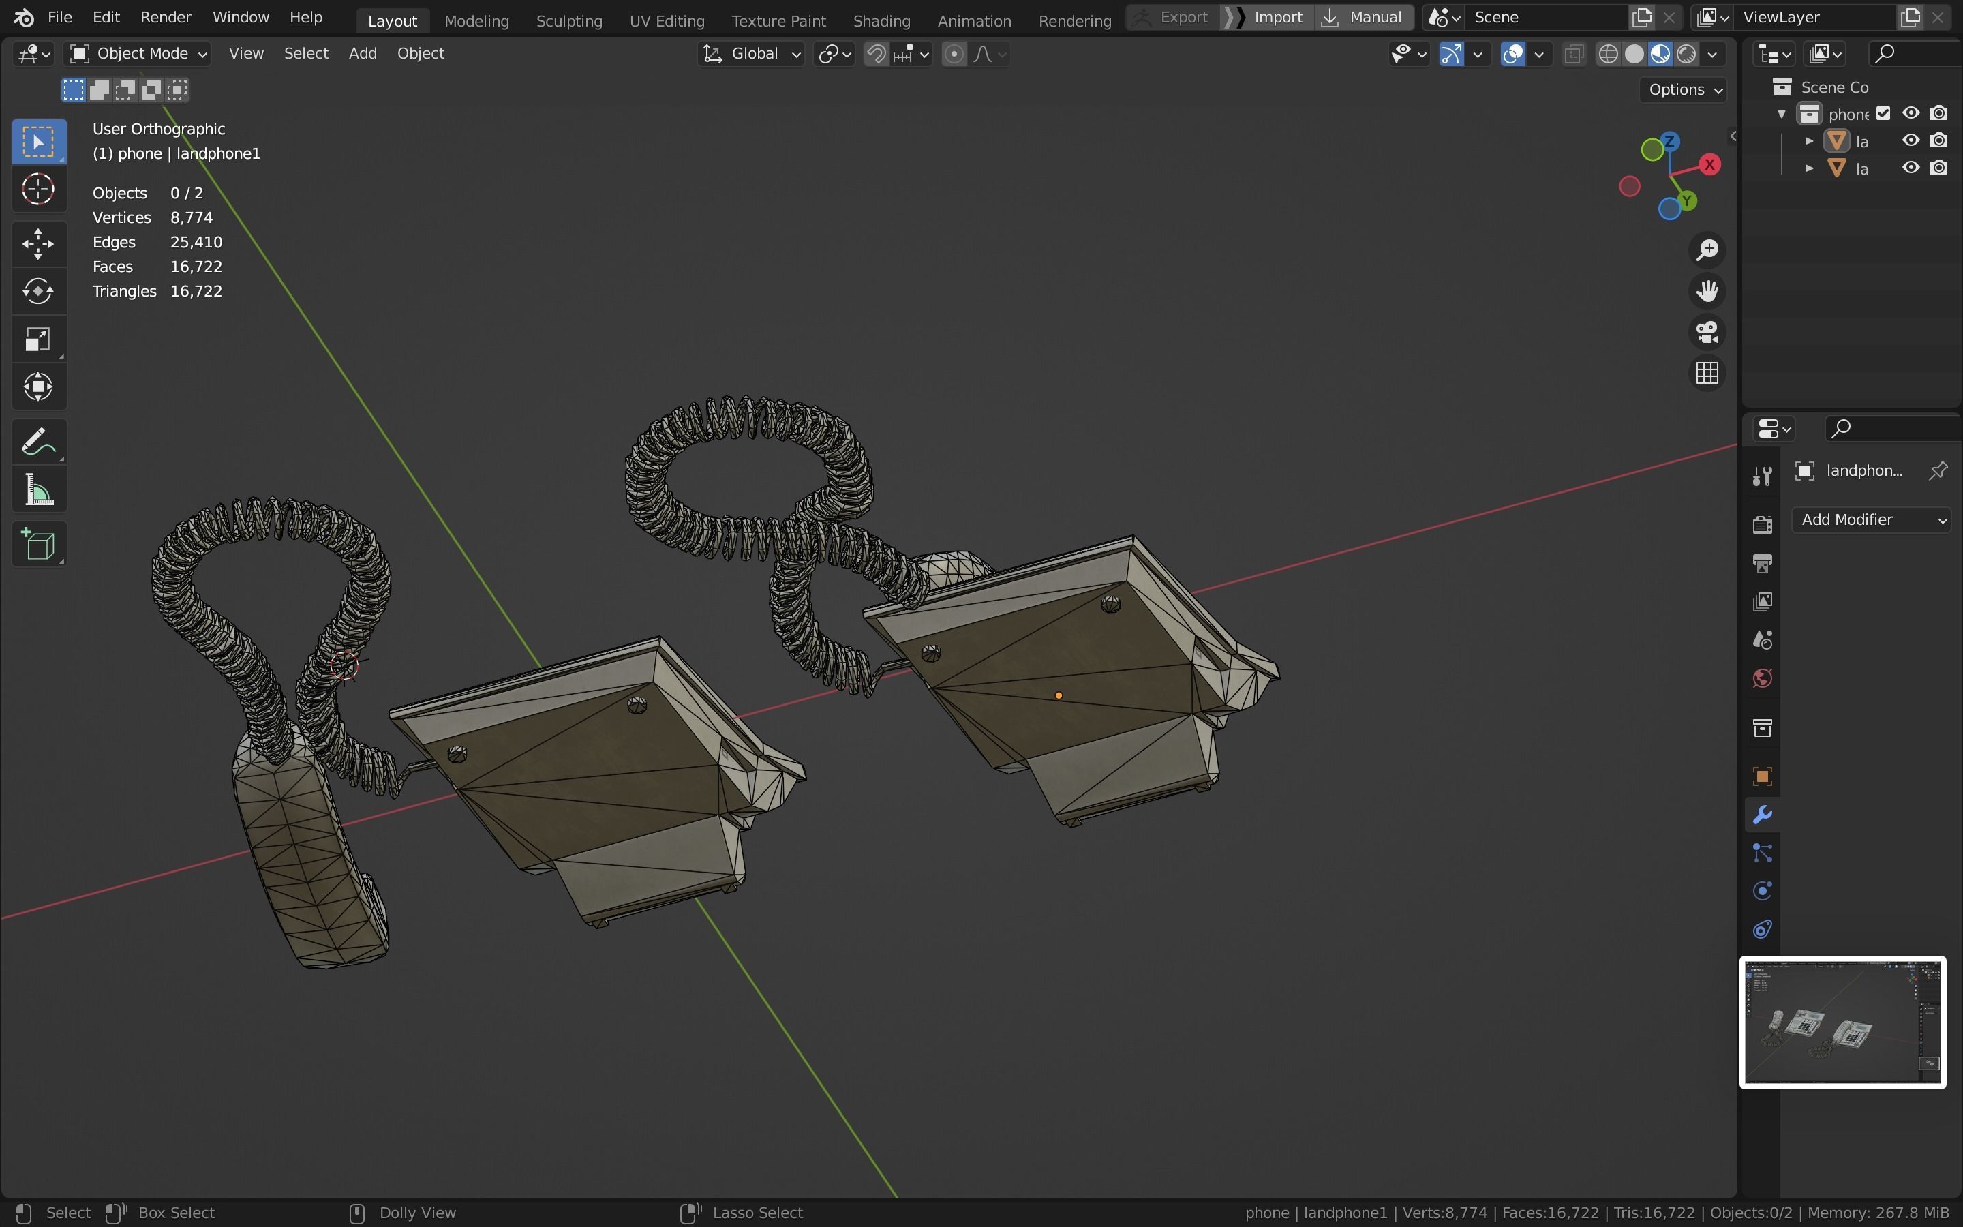Hide the first landphone object in viewport

click(x=1911, y=140)
